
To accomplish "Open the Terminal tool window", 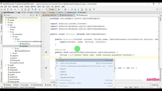I will (x=7, y=85).
